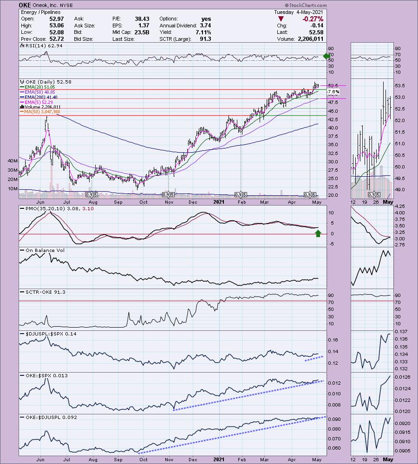The height and width of the screenshot is (464, 418).
Task: Click the 'OKE (Daily) 52.58' chart label
Action: [49, 82]
